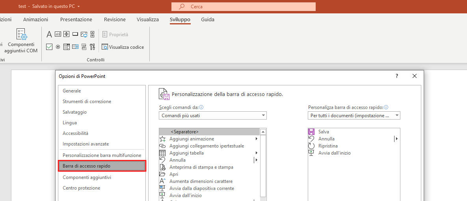The image size is (467, 201).
Task: Insert a Combo Box ActiveX control
Action: 67,47
